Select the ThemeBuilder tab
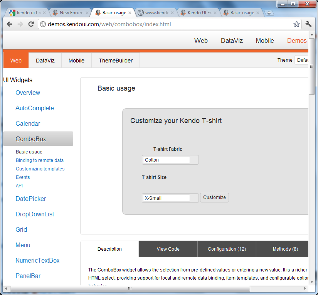The image size is (318, 295). 116,61
